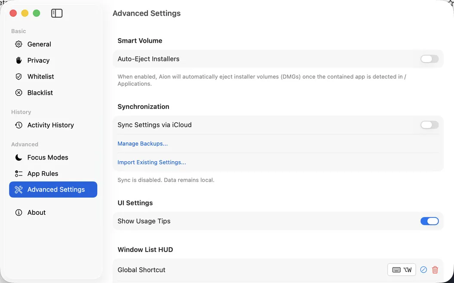Viewport: 454px width, 283px height.
Task: Select the Privacy hand icon
Action: (18, 60)
